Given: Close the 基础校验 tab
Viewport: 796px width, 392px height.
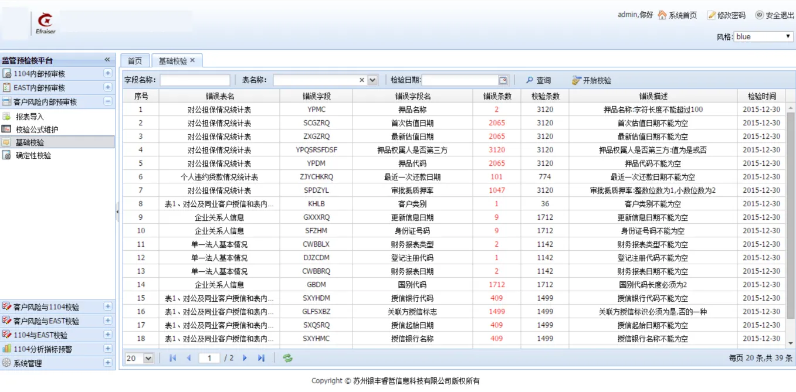Looking at the screenshot, I should (x=192, y=60).
